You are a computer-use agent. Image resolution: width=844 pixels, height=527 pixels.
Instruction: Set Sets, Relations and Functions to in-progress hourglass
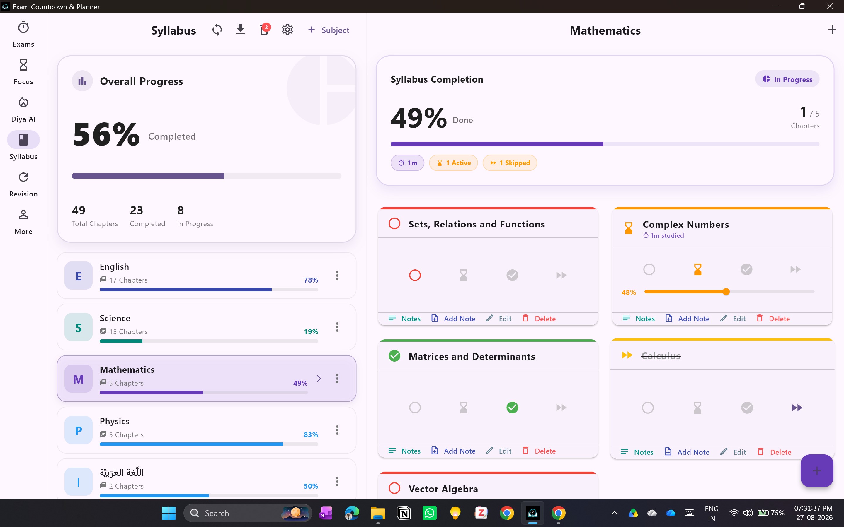point(464,275)
